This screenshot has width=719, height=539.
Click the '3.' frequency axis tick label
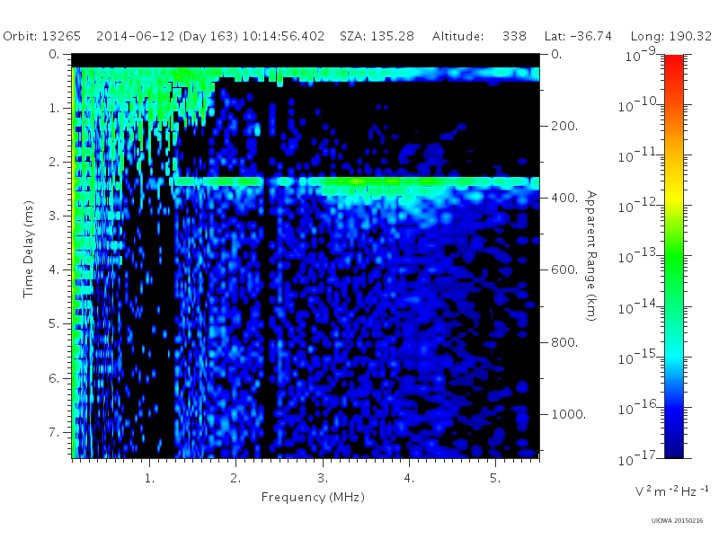tap(323, 479)
